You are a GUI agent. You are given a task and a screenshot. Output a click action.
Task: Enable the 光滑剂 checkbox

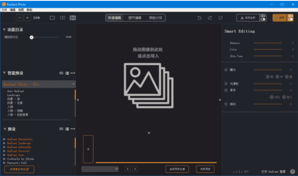click(226, 83)
